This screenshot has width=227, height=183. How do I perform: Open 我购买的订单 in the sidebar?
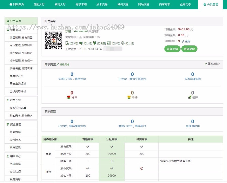pyautogui.click(x=18, y=108)
